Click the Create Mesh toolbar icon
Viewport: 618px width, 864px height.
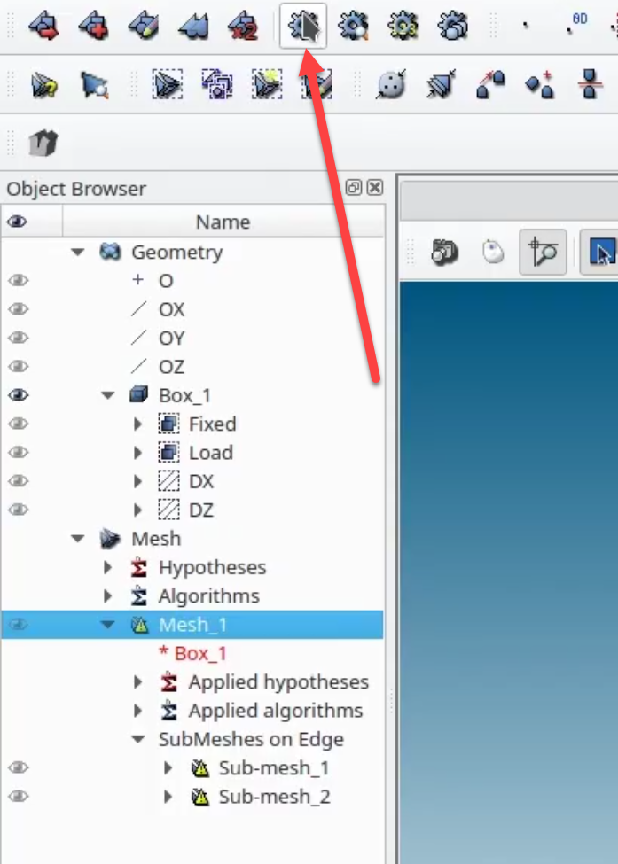coord(44,26)
